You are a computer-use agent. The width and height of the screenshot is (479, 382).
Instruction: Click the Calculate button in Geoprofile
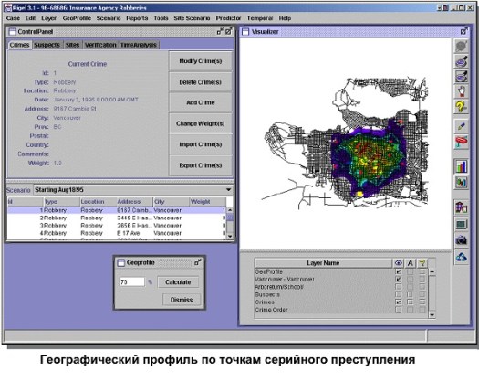point(178,281)
